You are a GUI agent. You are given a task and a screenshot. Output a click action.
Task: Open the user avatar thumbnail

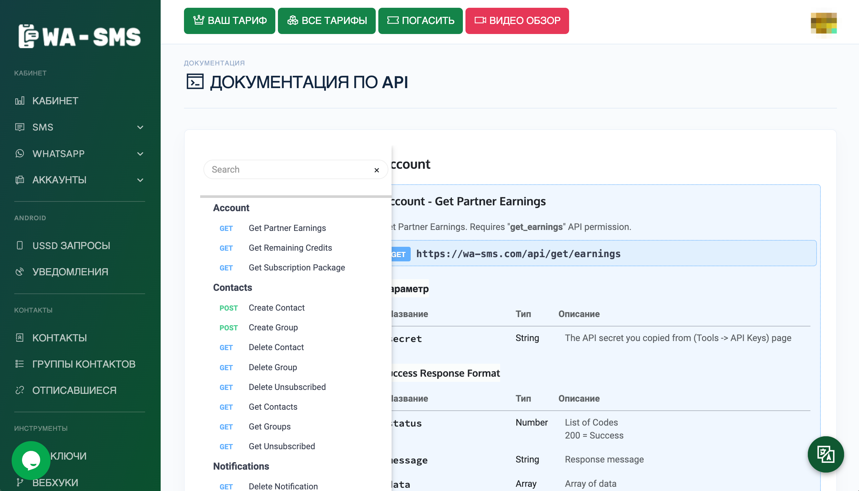click(x=823, y=23)
